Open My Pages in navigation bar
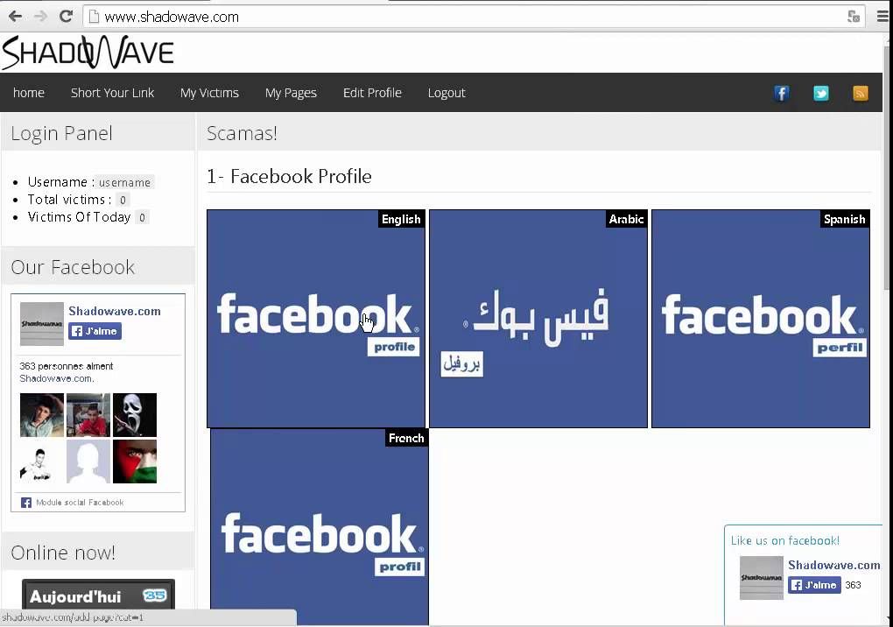Viewport: 893px width, 627px height. click(291, 93)
